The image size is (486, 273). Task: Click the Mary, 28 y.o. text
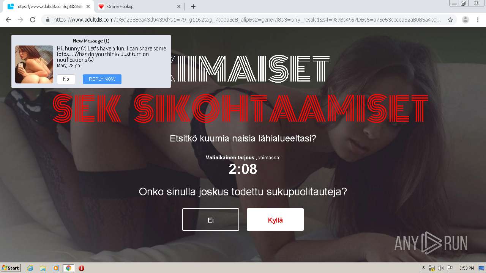click(69, 66)
